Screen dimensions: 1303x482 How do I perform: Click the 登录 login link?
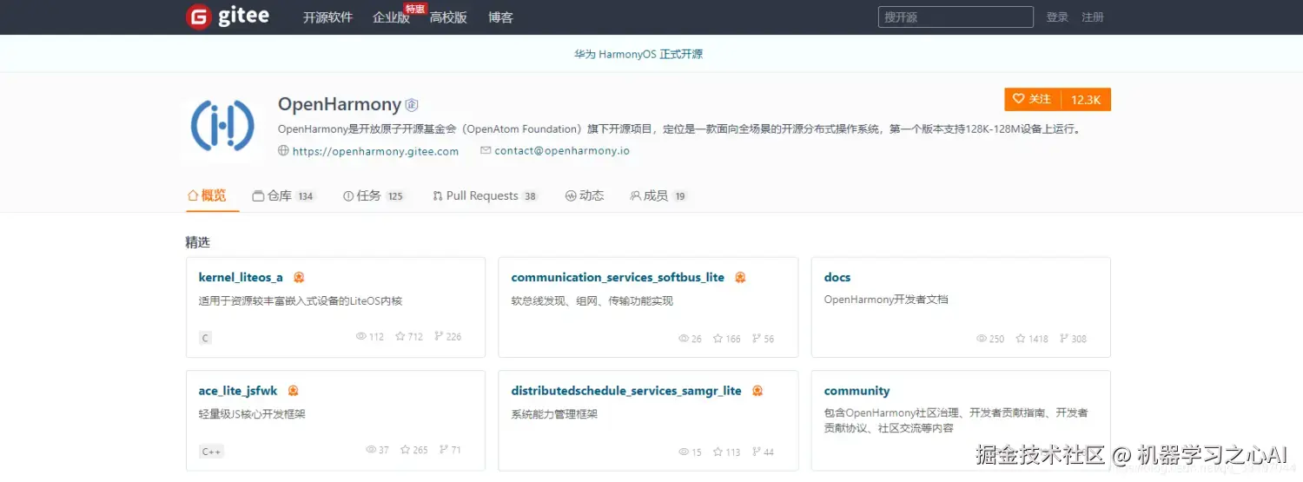[x=1057, y=17]
